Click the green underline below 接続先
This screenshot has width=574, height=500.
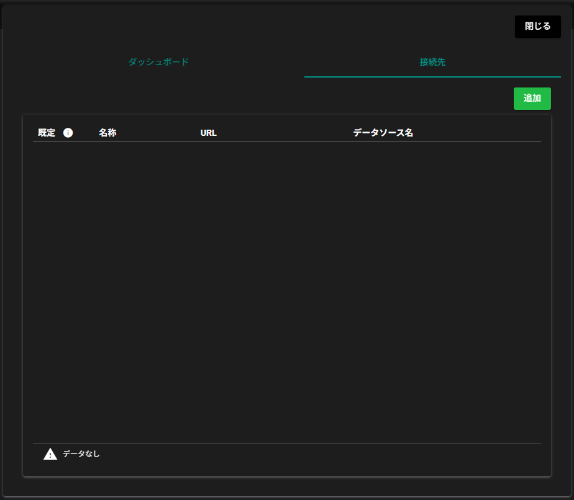432,77
